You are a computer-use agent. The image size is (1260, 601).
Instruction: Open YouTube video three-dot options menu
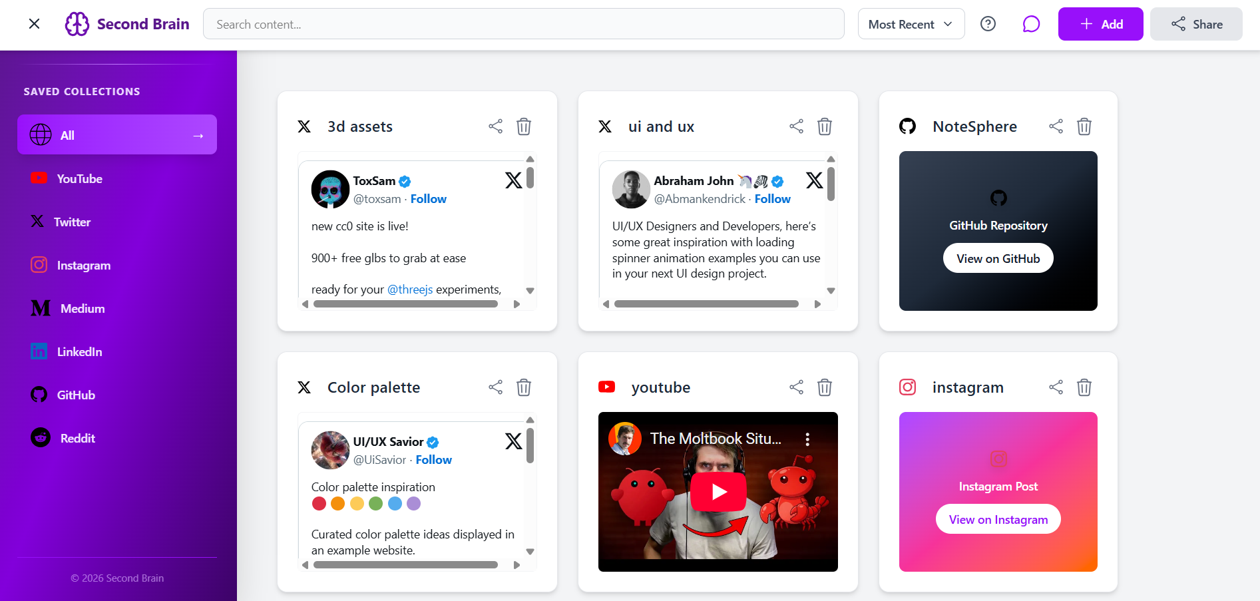(807, 439)
